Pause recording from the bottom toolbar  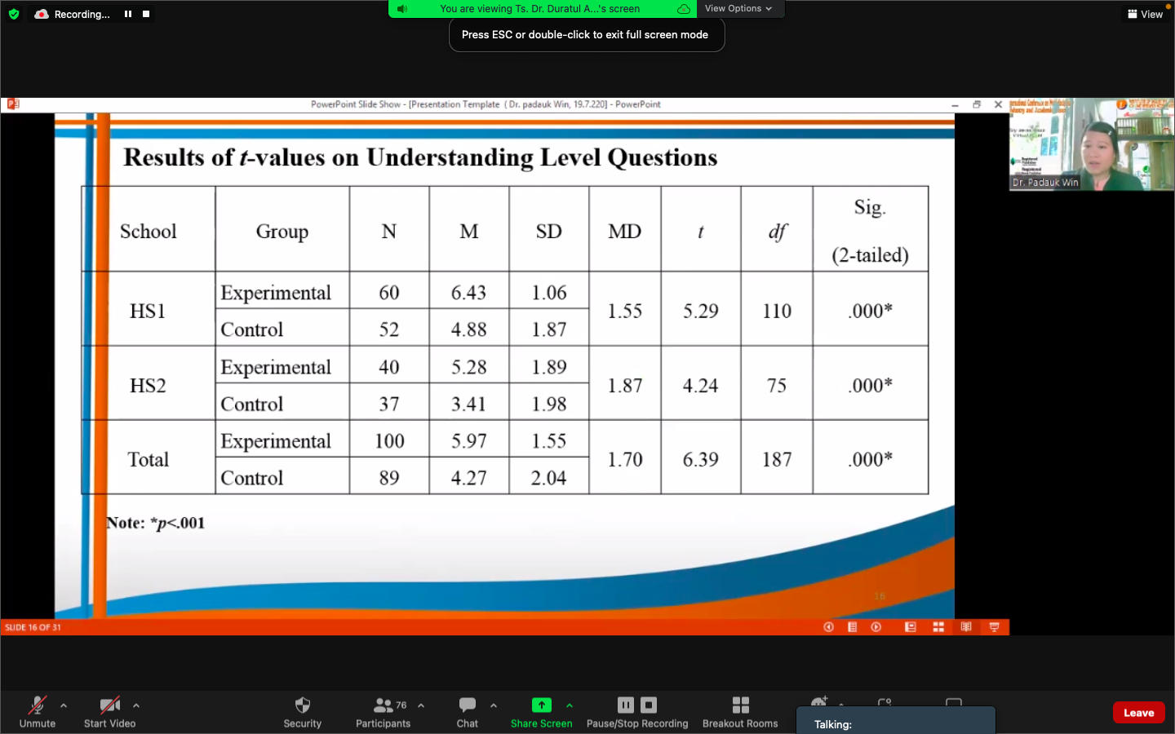coord(626,705)
